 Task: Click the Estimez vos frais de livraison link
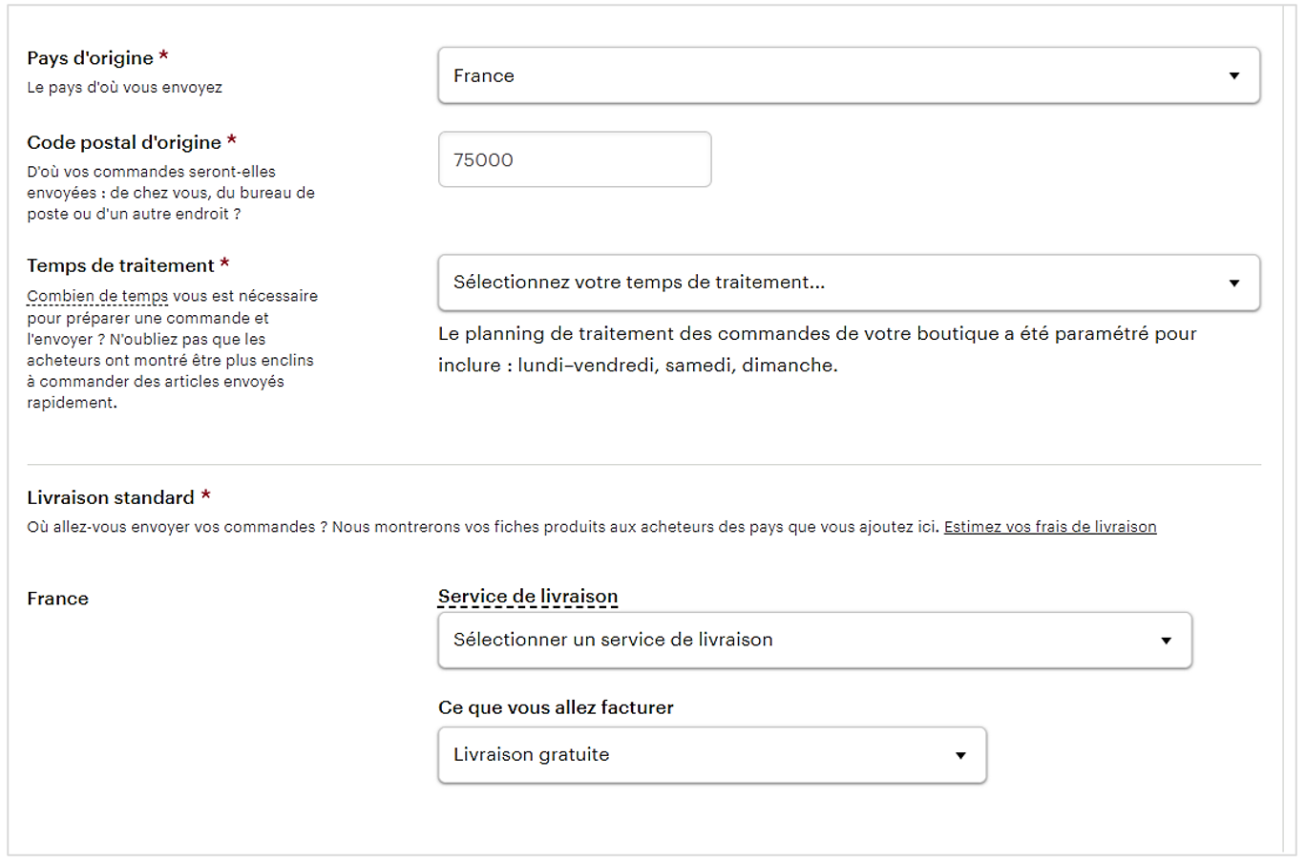(x=1050, y=527)
